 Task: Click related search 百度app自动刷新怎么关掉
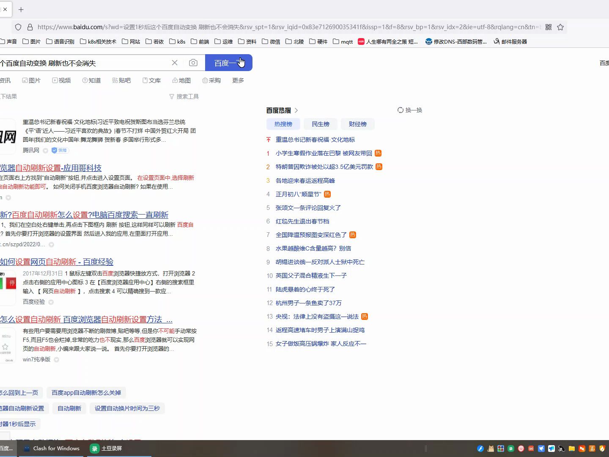click(x=86, y=393)
